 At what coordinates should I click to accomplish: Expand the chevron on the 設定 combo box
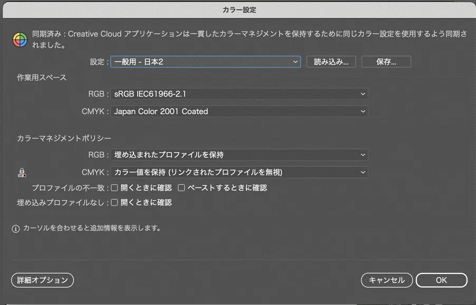pos(296,61)
